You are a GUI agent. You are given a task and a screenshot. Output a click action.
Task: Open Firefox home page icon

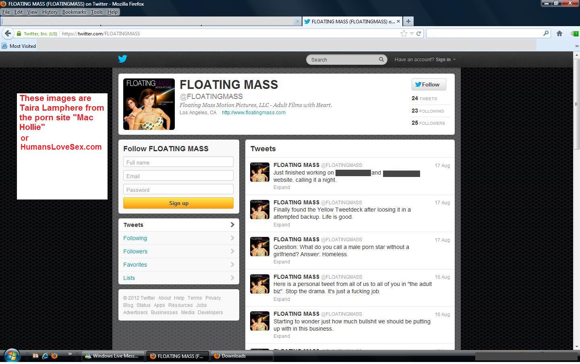[x=559, y=33]
